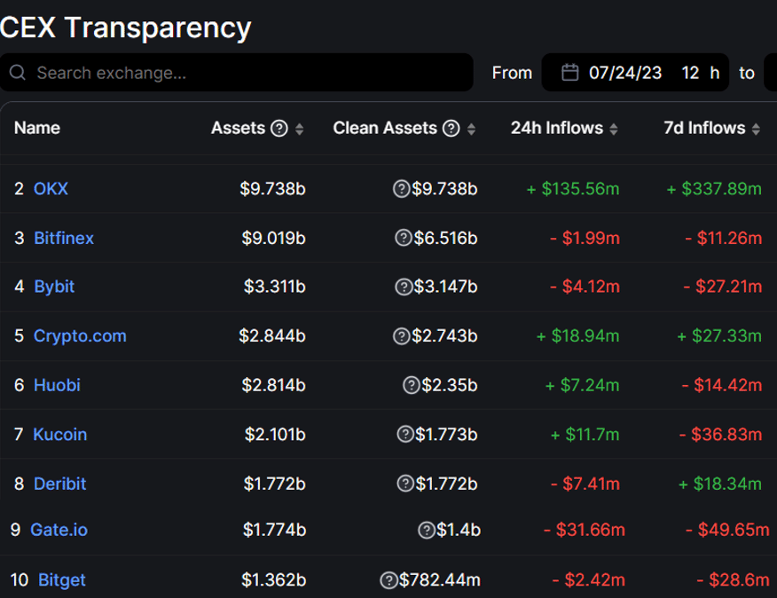Open the Kucoin exchange link
The height and width of the screenshot is (598, 777).
tap(59, 435)
